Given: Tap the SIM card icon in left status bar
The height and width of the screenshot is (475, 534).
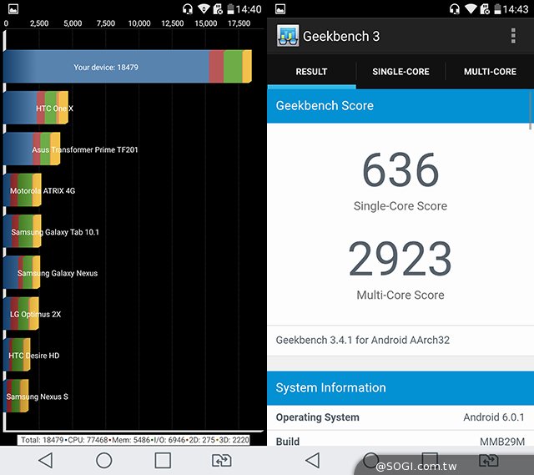Looking at the screenshot, I should click(x=218, y=9).
